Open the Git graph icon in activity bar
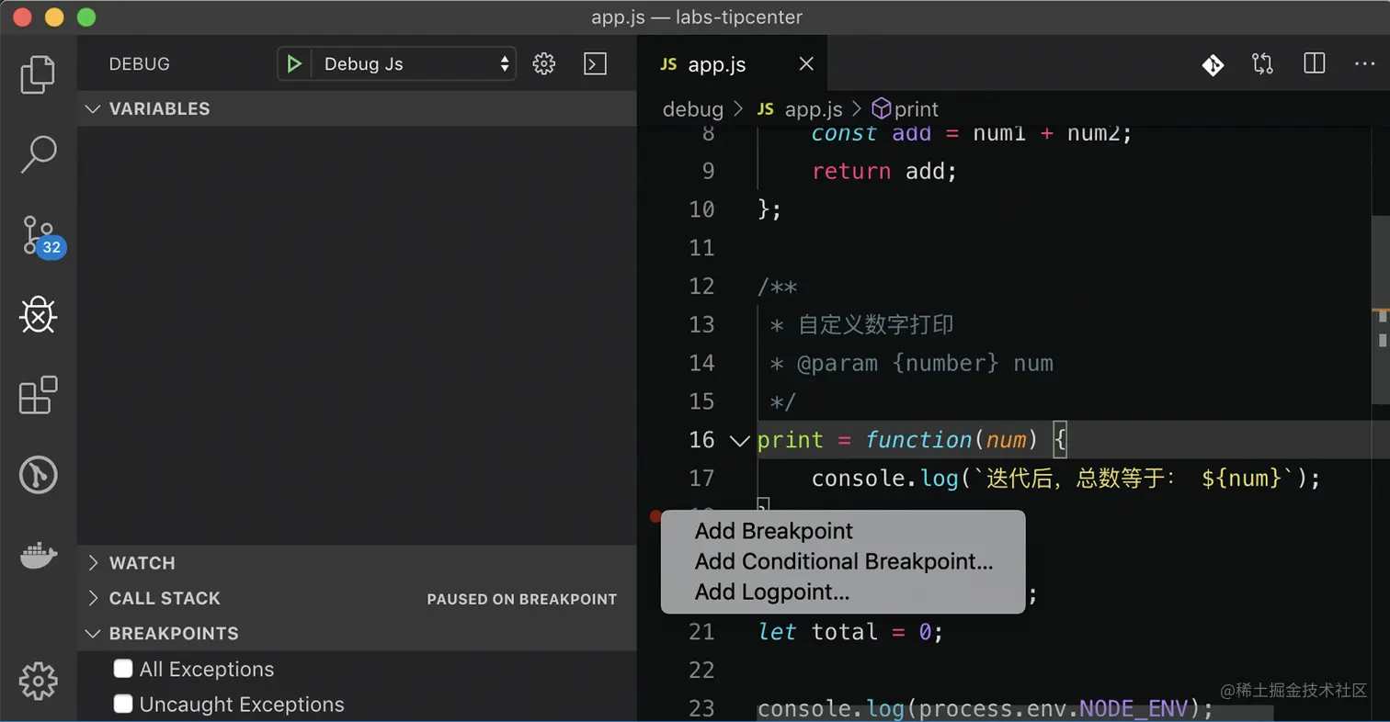1390x722 pixels. tap(38, 476)
